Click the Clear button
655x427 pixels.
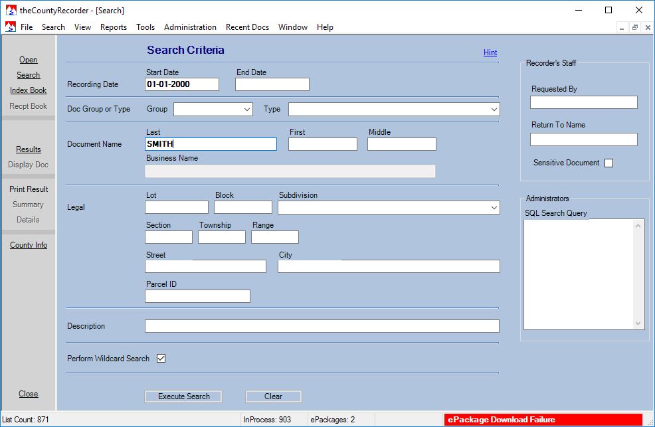(273, 396)
